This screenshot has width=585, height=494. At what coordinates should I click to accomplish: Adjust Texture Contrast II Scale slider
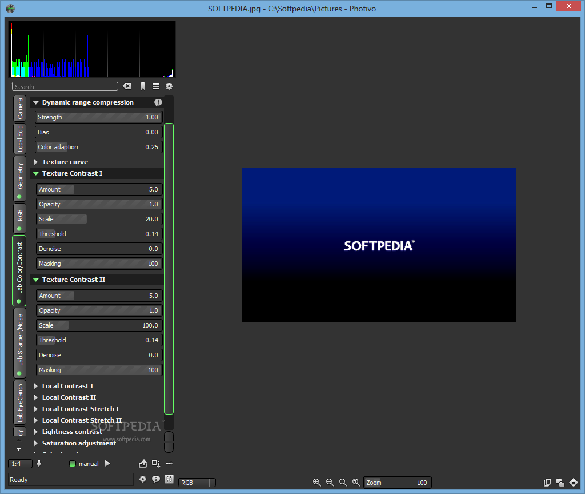pyautogui.click(x=99, y=325)
